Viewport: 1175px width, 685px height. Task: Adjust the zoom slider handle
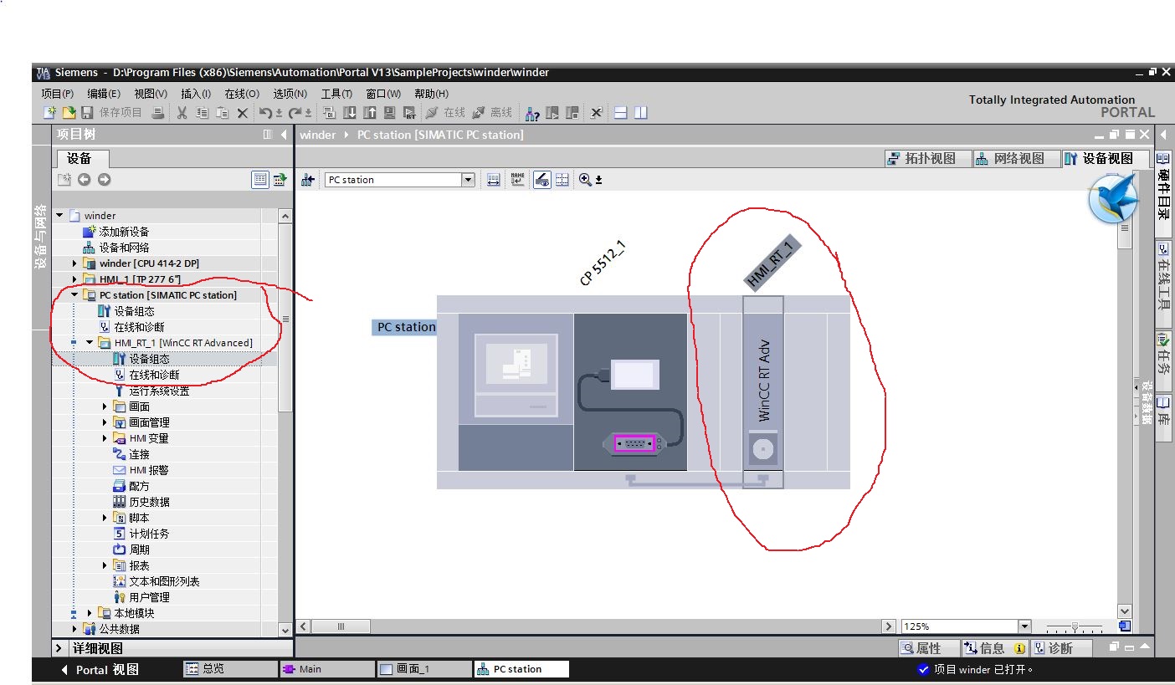1075,626
